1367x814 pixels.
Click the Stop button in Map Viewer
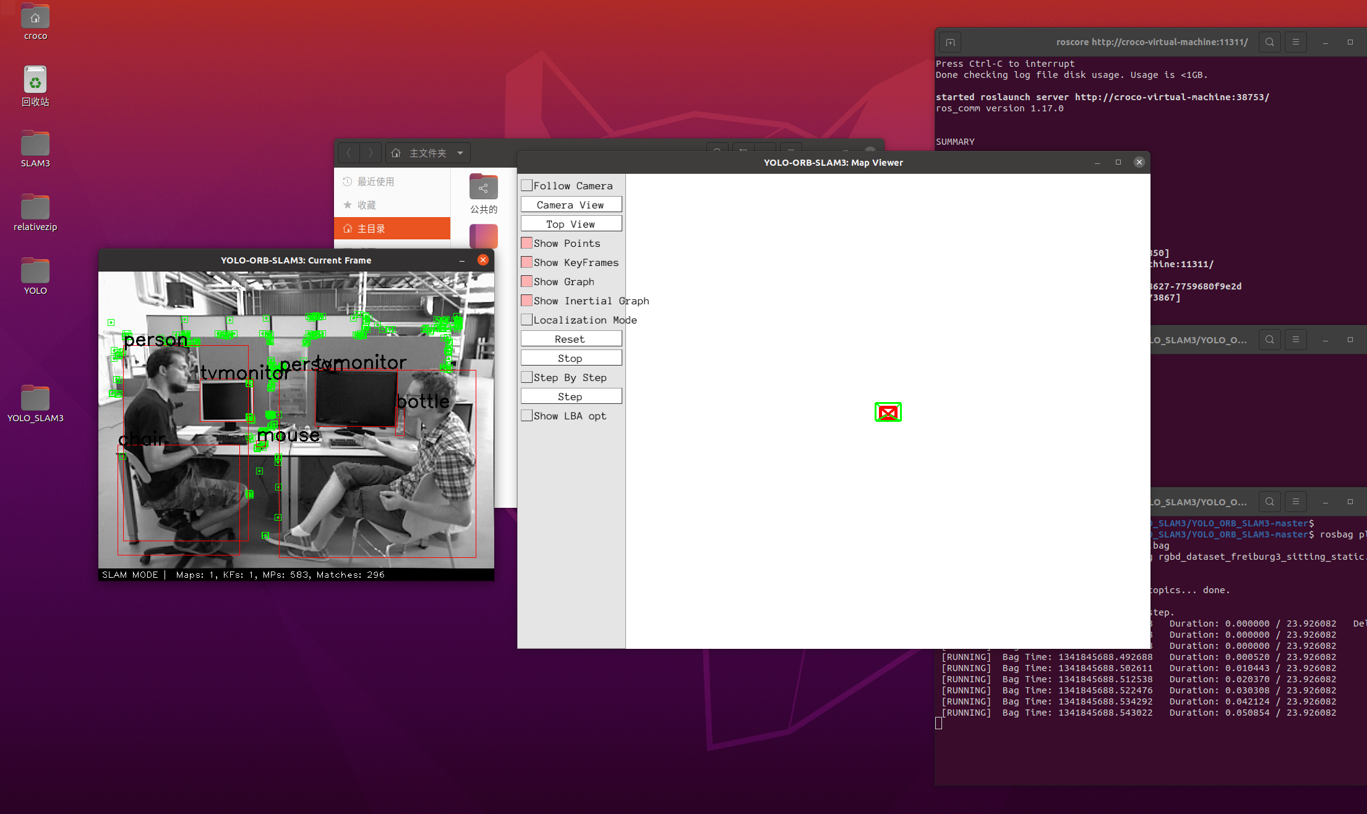(570, 358)
